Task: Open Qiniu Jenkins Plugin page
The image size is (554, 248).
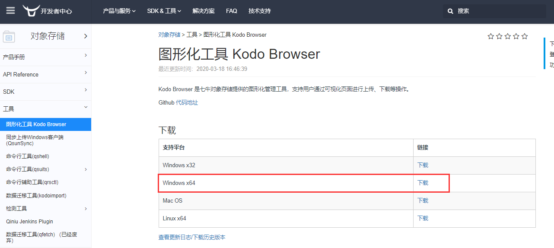Action: click(x=29, y=222)
